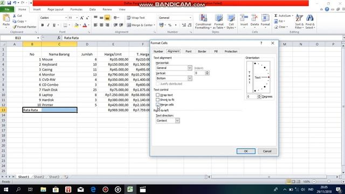Click the Clear eraser icon
This screenshot has width=345, height=194.
276,27
